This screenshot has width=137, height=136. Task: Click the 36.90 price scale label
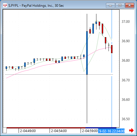click(126, 41)
